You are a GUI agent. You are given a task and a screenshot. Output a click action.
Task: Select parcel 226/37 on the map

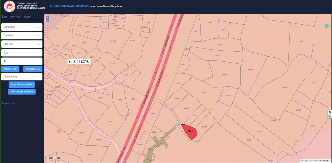click(x=259, y=132)
